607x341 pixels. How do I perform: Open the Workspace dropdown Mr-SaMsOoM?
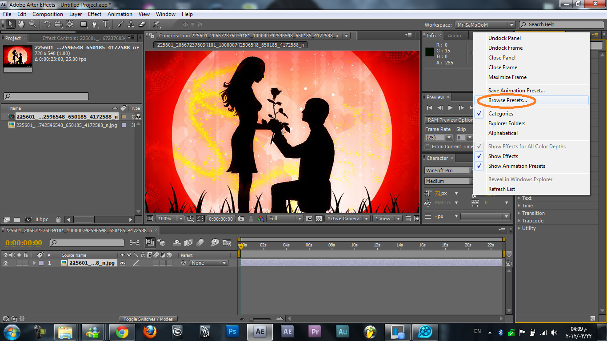(485, 25)
